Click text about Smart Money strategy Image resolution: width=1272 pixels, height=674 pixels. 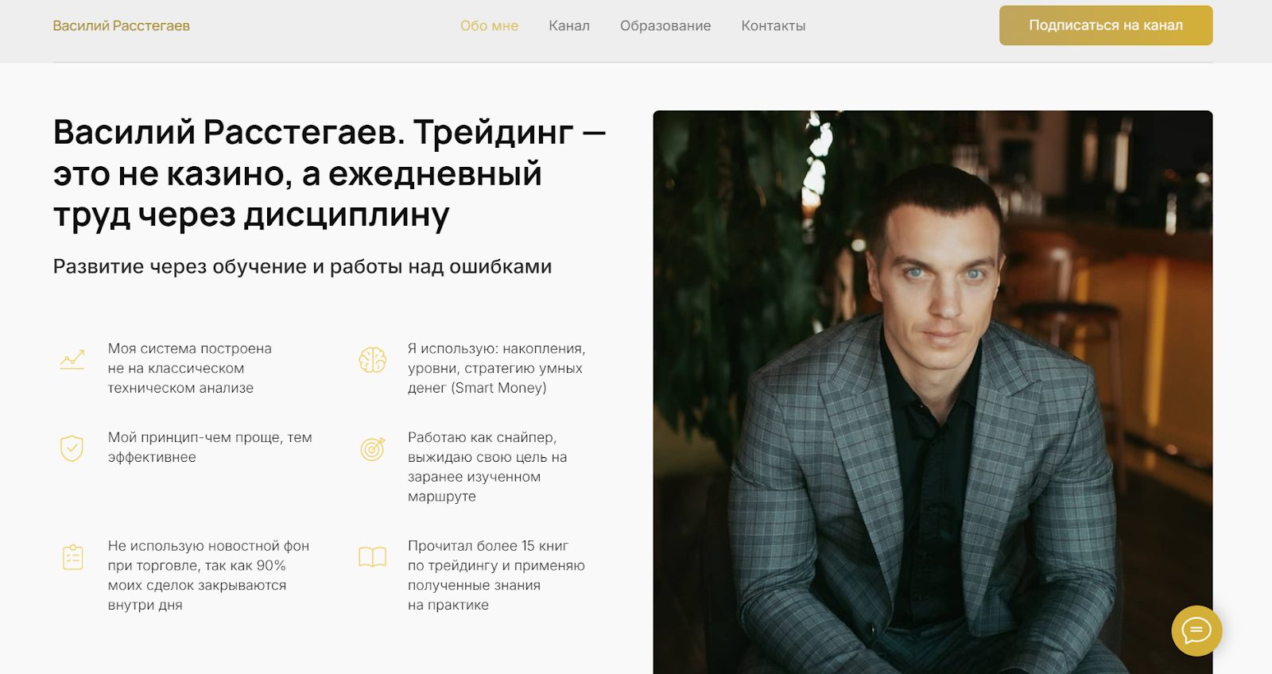click(x=497, y=368)
